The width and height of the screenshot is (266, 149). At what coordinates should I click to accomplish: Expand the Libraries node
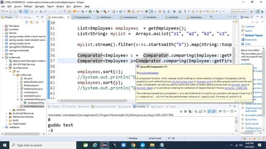point(10,110)
